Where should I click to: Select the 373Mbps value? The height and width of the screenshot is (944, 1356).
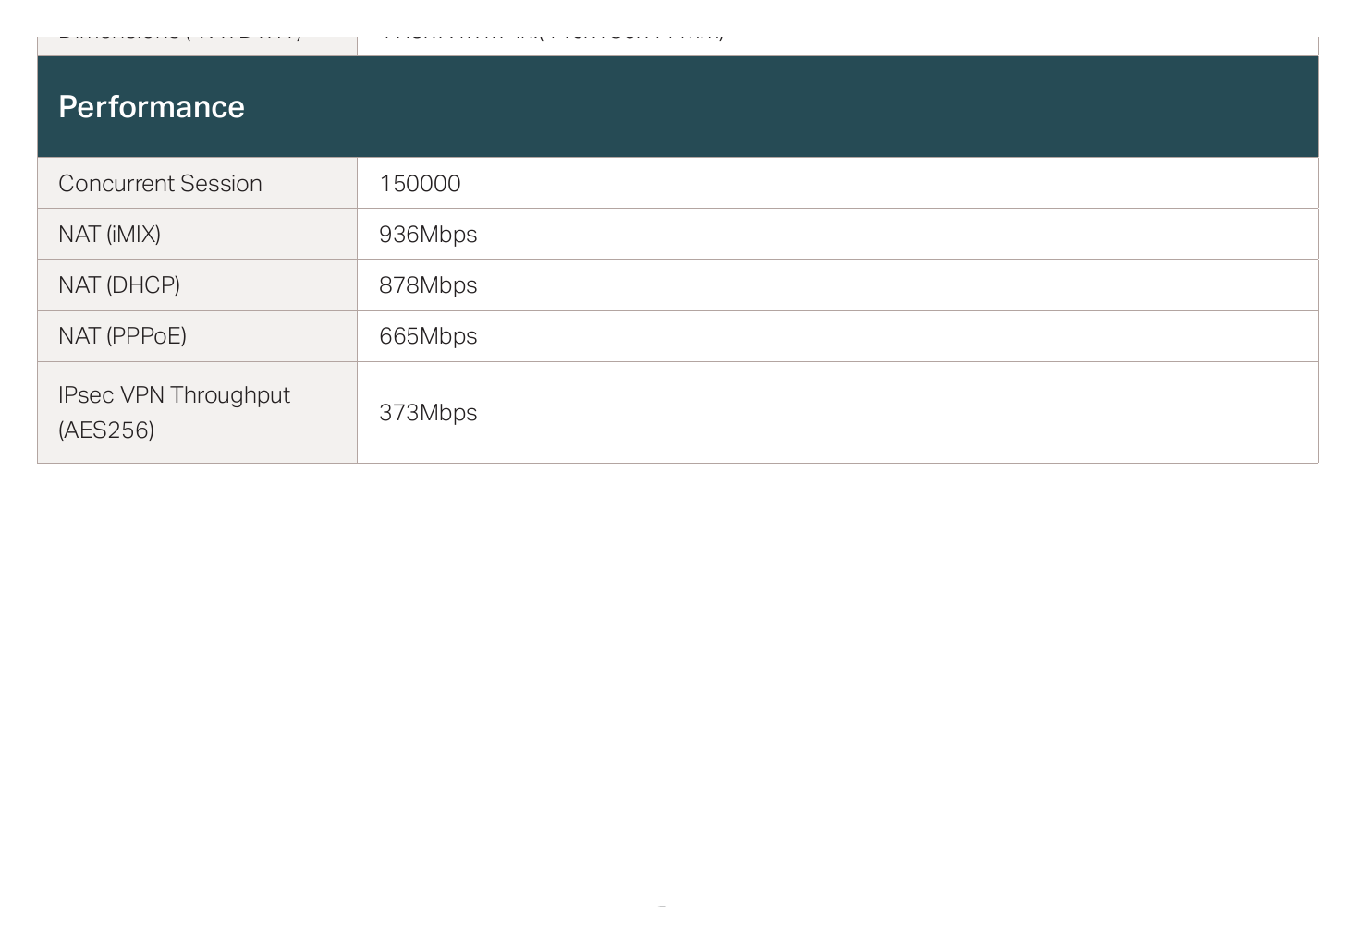tap(428, 413)
